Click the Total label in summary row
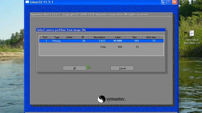The height and width of the screenshot is (113, 202). pos(103,47)
